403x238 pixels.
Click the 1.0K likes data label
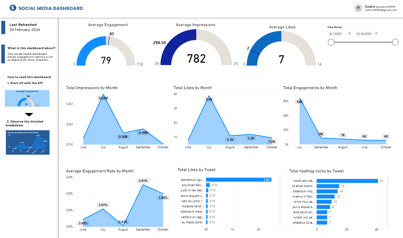(x=272, y=142)
